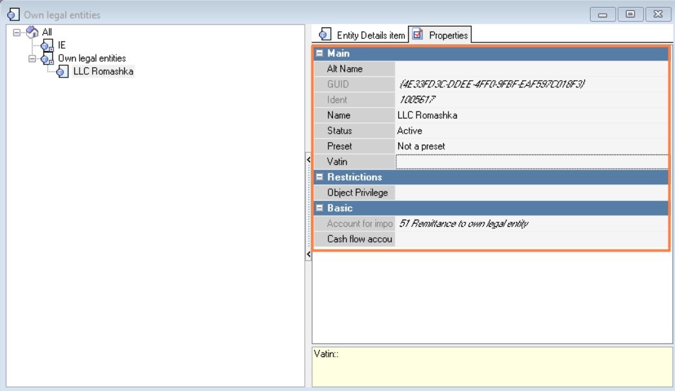This screenshot has height=391, width=675.
Task: Click the upper splitter collapse arrow
Action: [x=308, y=160]
